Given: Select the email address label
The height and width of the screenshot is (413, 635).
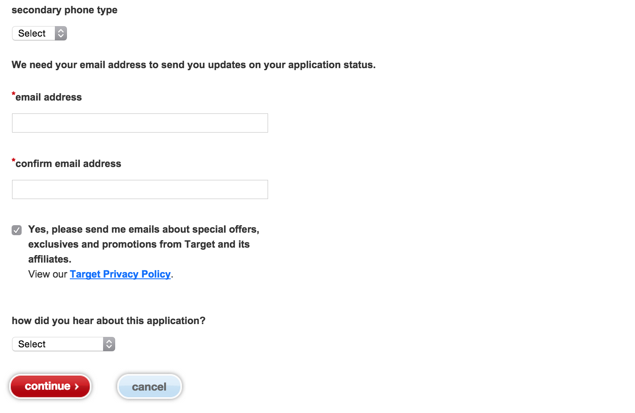Looking at the screenshot, I should pos(48,97).
